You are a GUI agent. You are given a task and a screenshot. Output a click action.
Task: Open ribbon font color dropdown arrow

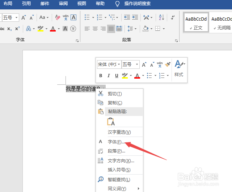[59, 29]
